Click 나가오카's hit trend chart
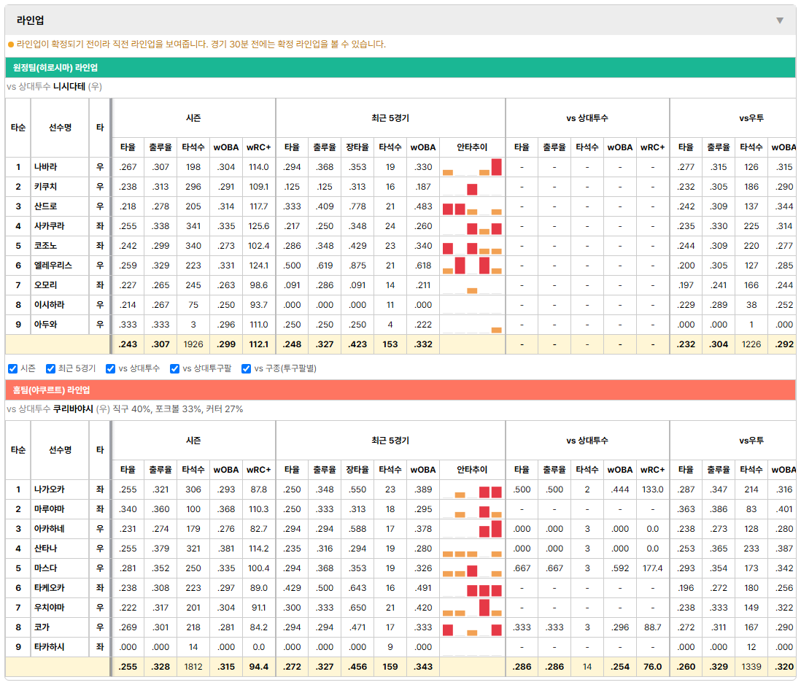Image resolution: width=801 pixels, height=685 pixels. 472,489
